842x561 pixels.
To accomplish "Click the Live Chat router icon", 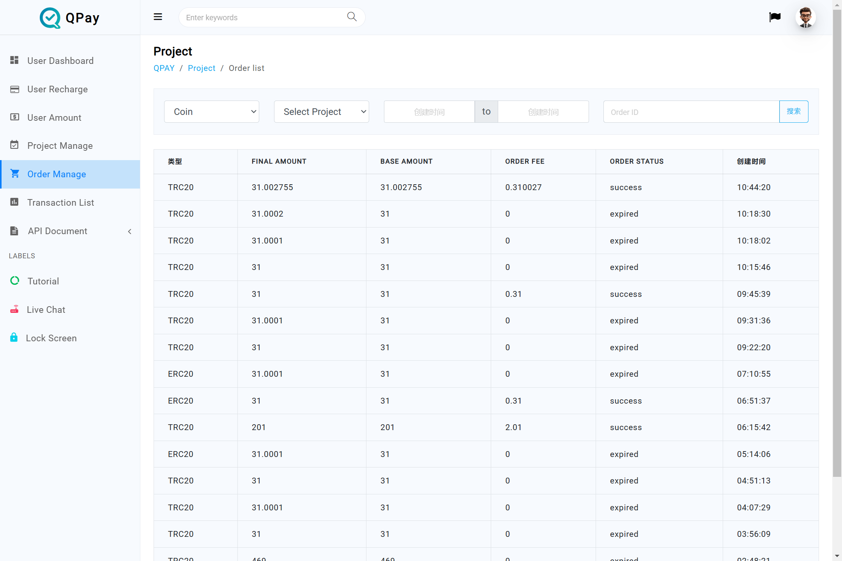I will point(14,309).
